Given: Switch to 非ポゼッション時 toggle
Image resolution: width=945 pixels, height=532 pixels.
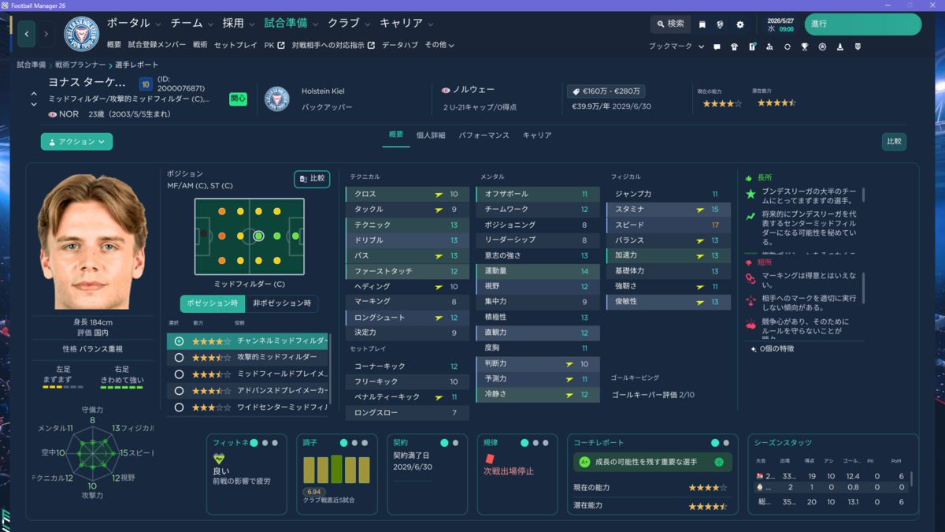Looking at the screenshot, I should (x=281, y=303).
